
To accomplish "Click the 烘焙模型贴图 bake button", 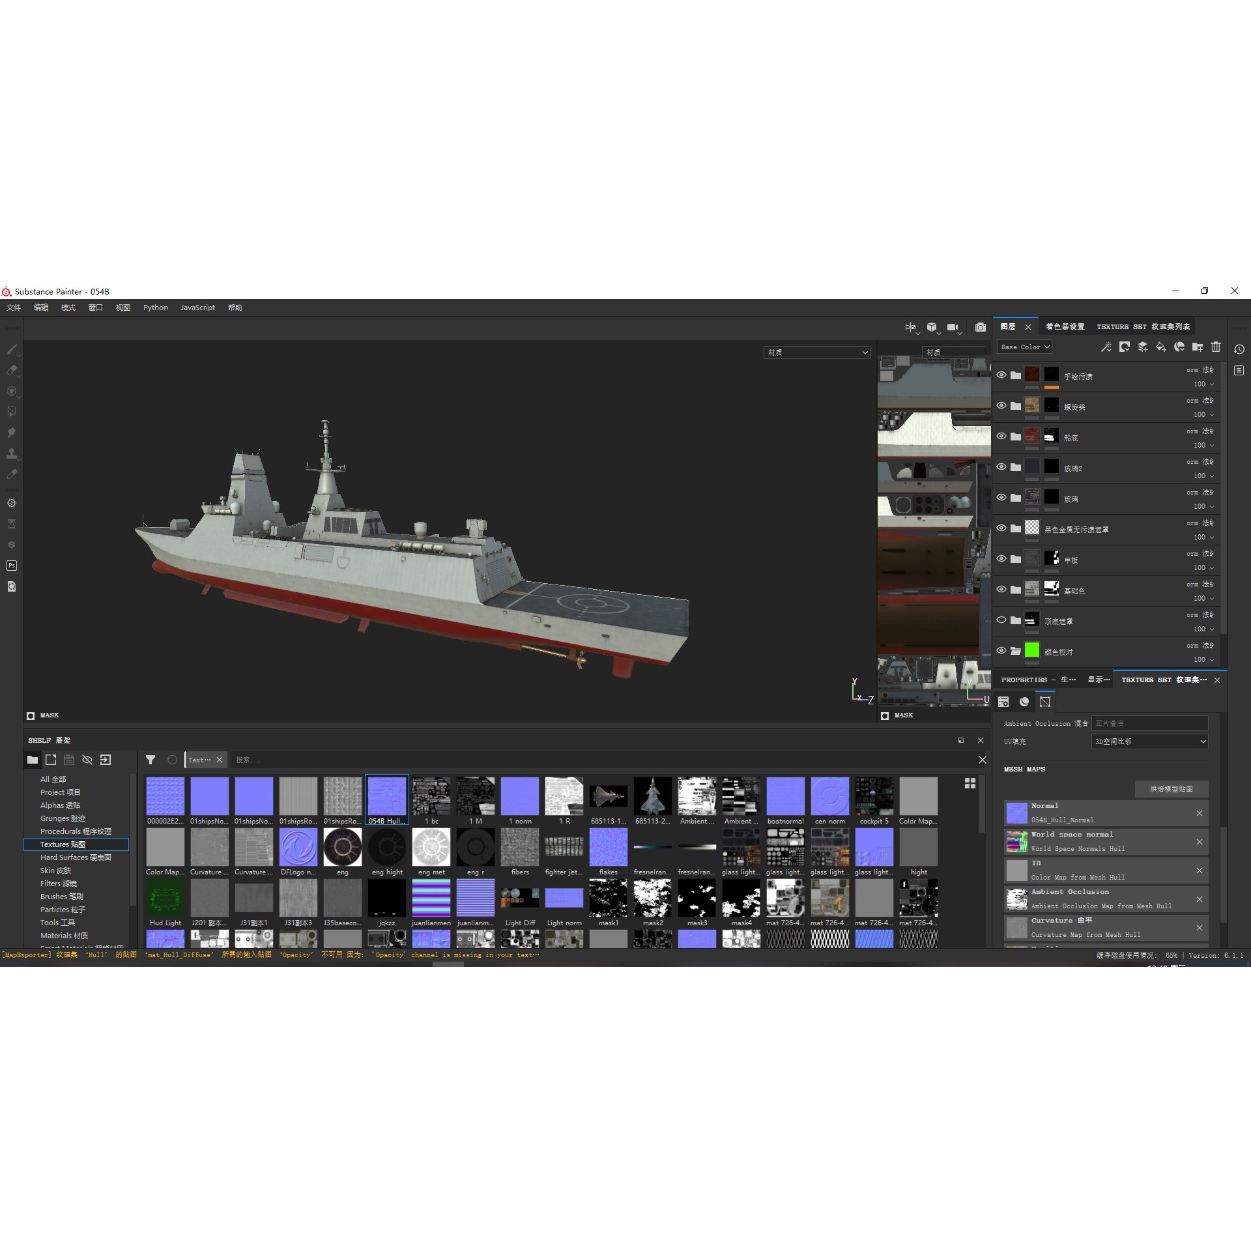I will (1171, 789).
